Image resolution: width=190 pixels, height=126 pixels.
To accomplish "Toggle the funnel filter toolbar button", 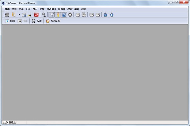I will (52, 15).
